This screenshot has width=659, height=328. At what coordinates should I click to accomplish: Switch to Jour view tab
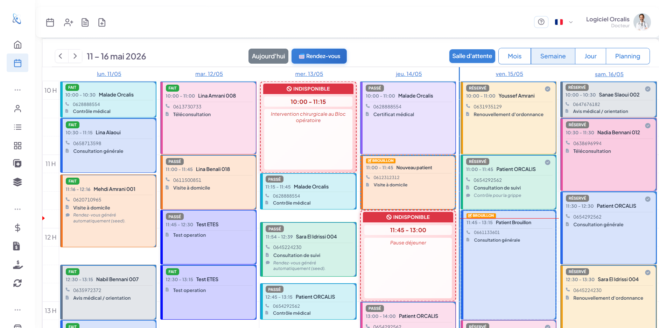(x=590, y=56)
